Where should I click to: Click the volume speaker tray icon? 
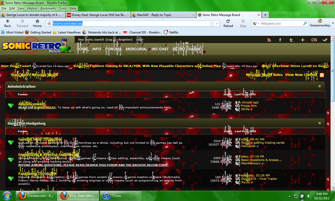point(309,196)
